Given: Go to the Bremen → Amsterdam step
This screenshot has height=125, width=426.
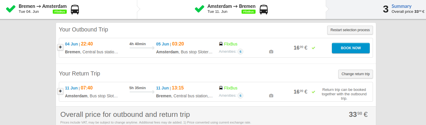Looking at the screenshot, I should pyautogui.click(x=43, y=6).
